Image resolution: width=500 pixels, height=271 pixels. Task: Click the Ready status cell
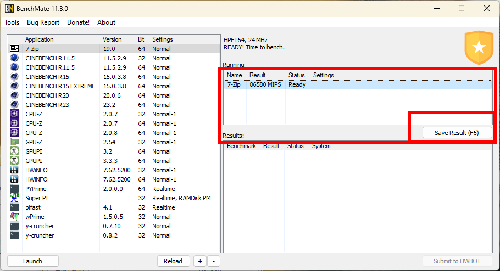[297, 84]
